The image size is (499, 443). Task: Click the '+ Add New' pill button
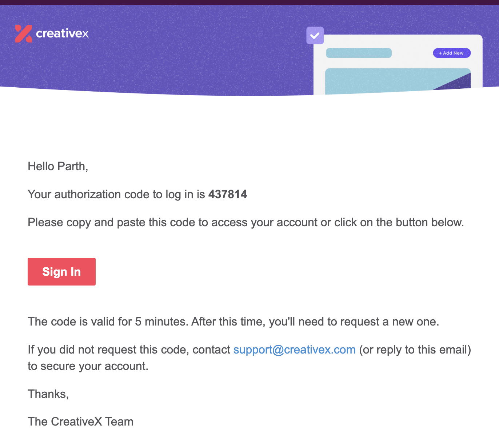coord(452,53)
